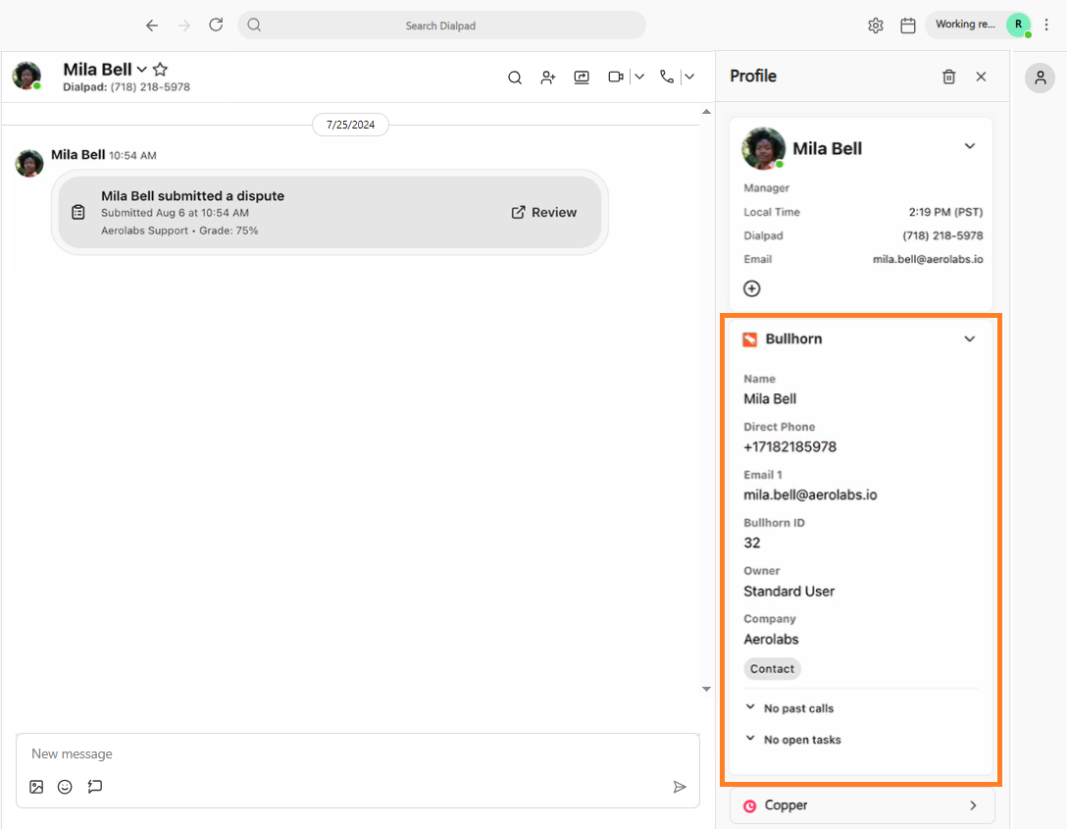Open the Working remotely status menu

[964, 25]
